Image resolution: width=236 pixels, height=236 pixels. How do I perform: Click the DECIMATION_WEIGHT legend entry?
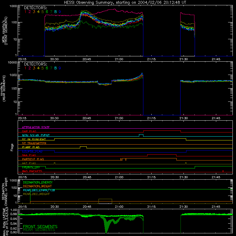(x=37, y=186)
